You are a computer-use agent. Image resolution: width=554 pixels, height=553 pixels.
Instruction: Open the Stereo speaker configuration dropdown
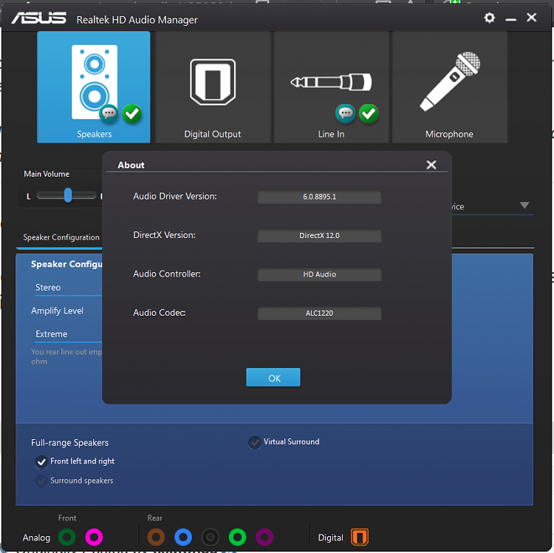pyautogui.click(x=68, y=288)
